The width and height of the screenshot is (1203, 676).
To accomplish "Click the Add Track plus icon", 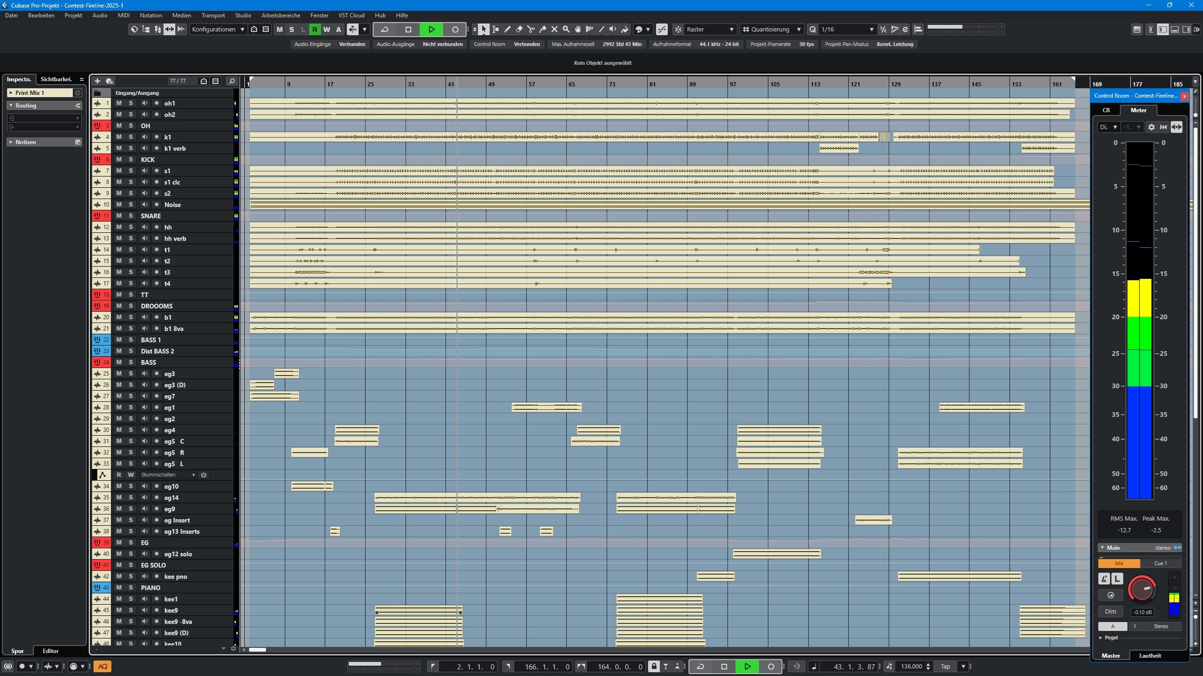I will click(97, 81).
